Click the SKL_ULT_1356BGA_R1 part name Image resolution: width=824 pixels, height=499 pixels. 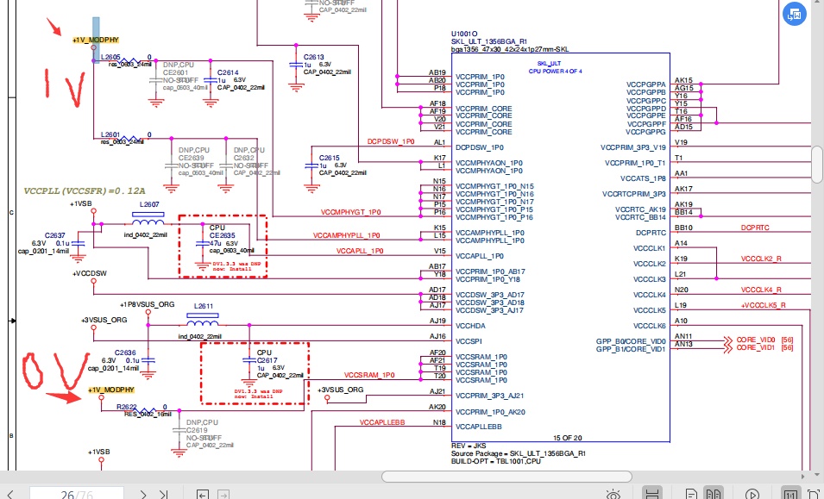[x=489, y=41]
